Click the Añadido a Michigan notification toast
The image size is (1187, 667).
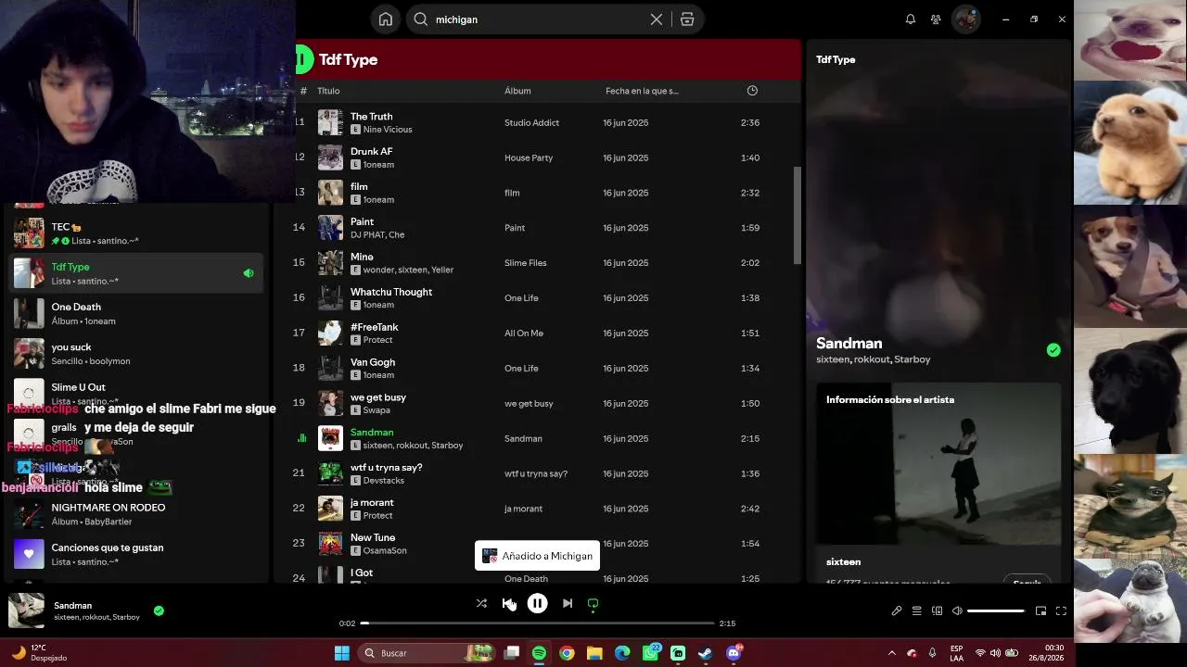pyautogui.click(x=537, y=556)
